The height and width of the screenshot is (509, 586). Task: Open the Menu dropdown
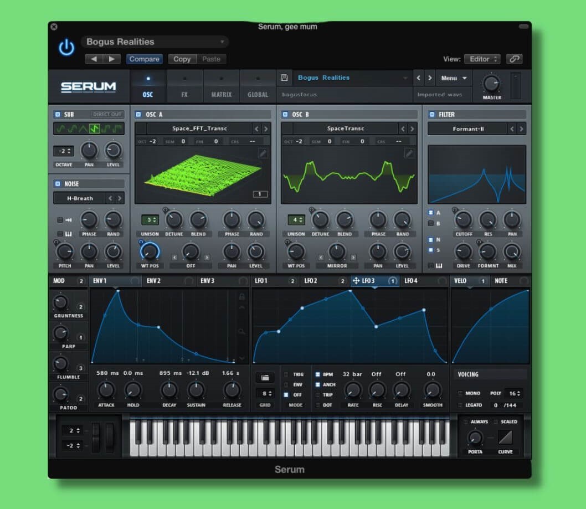pyautogui.click(x=454, y=78)
